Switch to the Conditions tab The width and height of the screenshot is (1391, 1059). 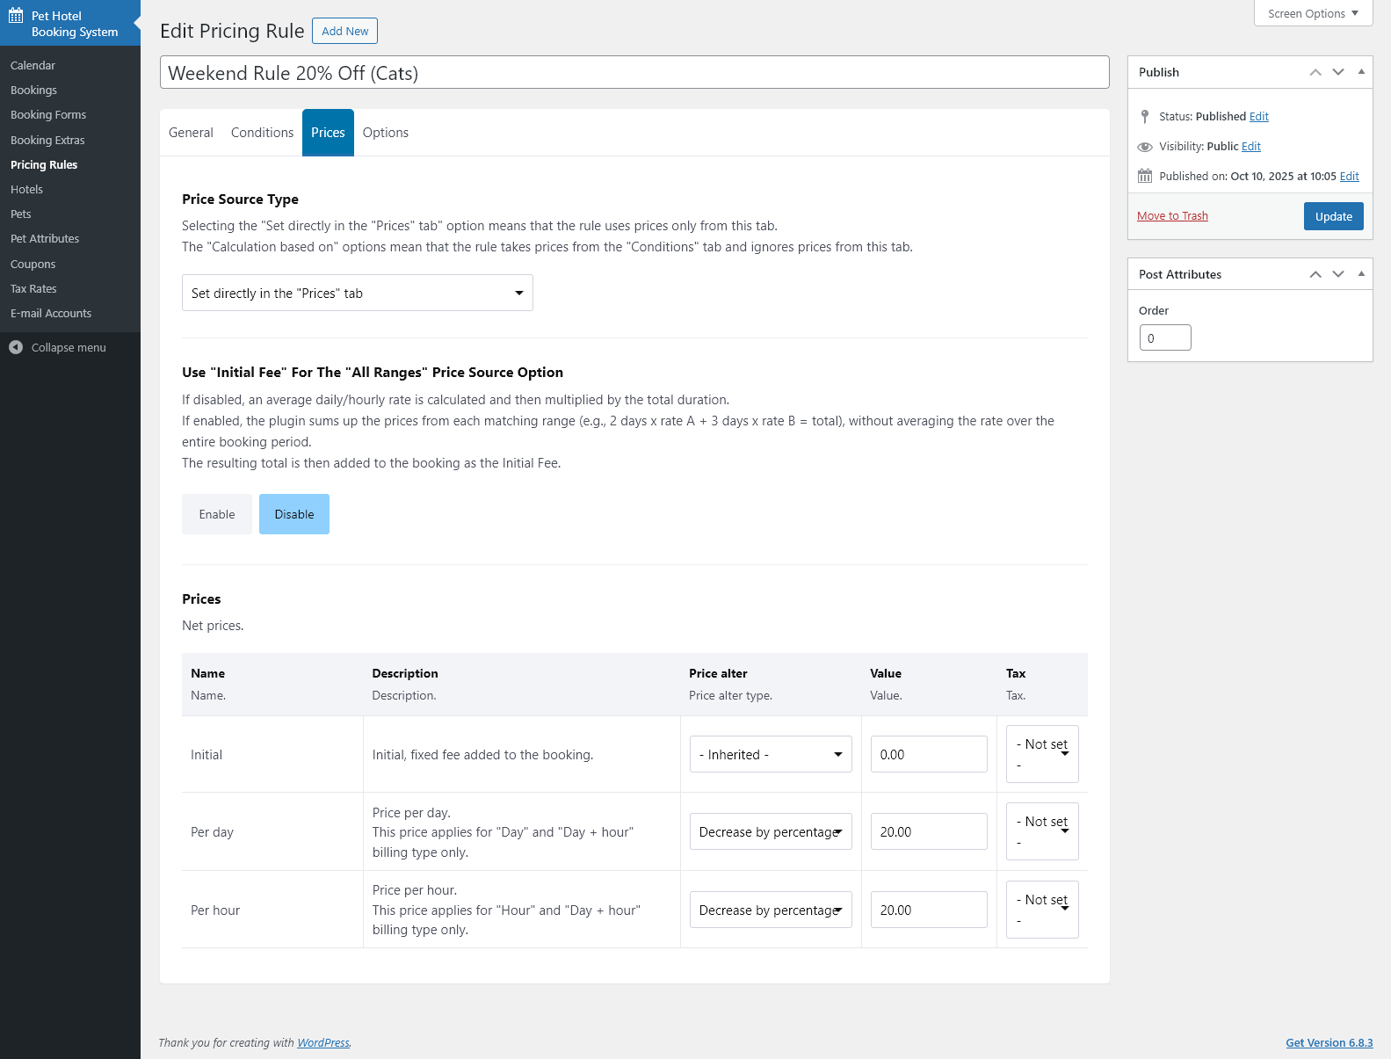point(262,133)
